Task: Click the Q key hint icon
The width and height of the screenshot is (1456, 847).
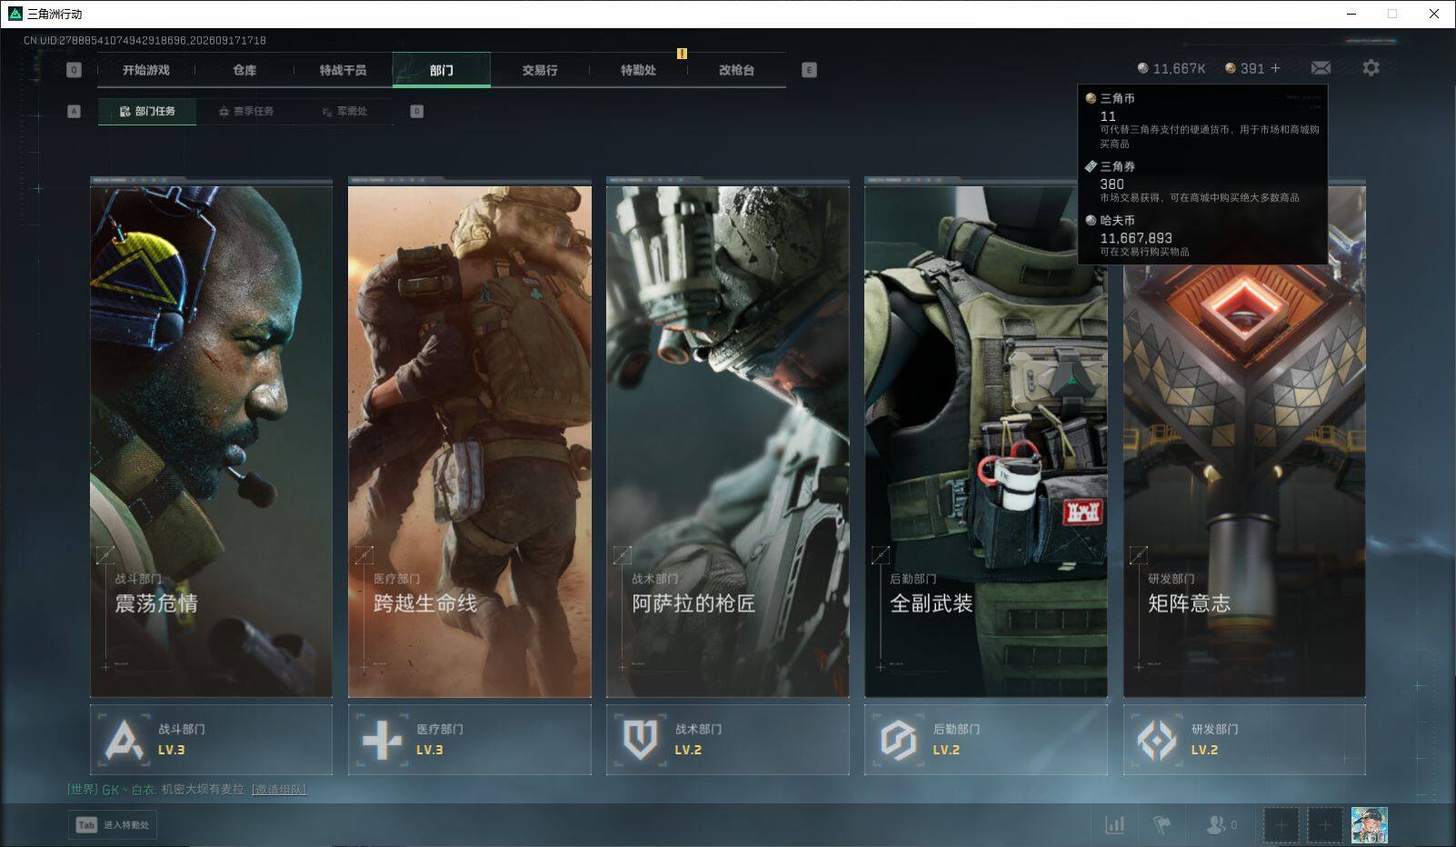Action: click(x=75, y=70)
